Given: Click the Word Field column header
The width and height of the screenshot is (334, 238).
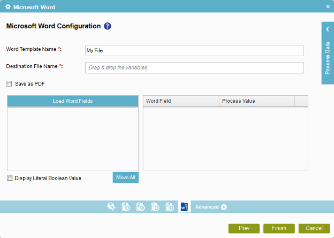Looking at the screenshot, I should pyautogui.click(x=181, y=101).
